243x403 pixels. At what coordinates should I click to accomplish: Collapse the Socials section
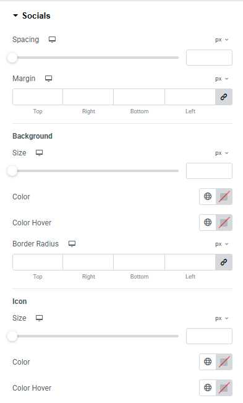click(x=32, y=15)
